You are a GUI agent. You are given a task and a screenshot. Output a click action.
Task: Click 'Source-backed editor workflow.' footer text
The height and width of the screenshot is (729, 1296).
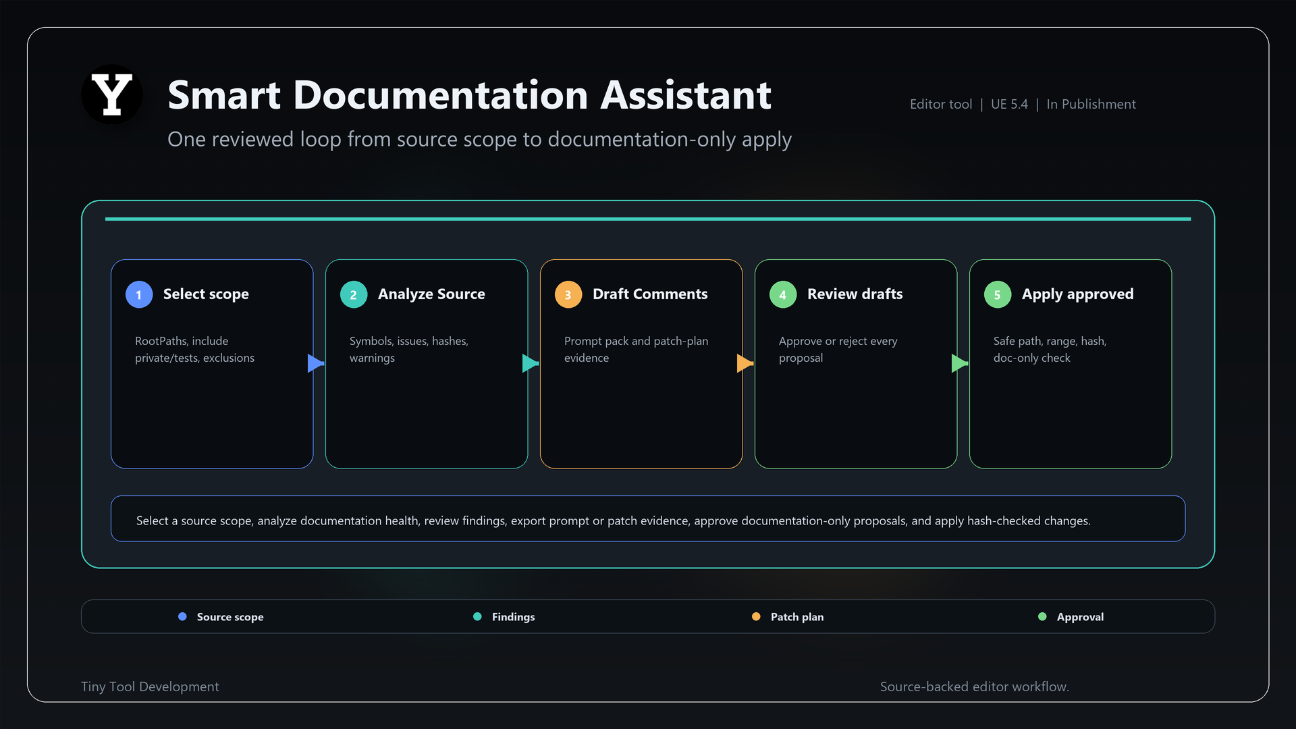point(974,686)
